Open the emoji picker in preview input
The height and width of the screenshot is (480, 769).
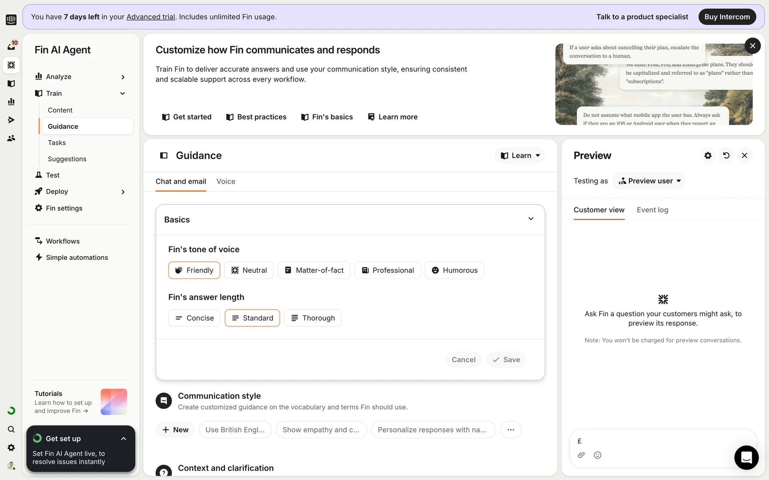[597, 455]
